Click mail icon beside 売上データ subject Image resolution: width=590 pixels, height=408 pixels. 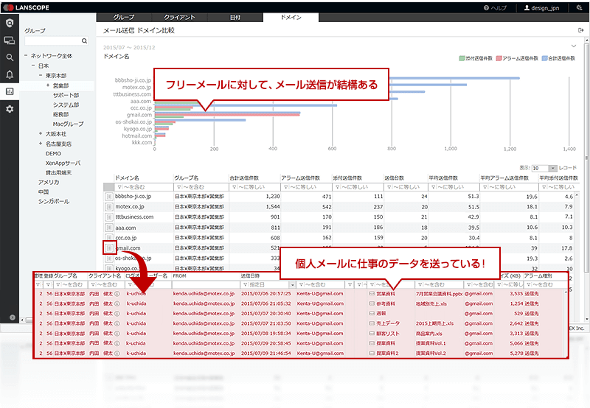(372, 323)
